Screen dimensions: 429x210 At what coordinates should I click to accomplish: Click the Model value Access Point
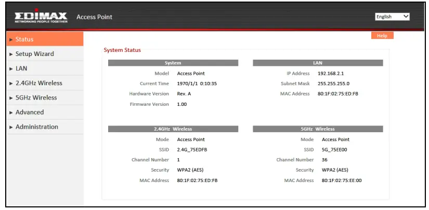point(191,73)
